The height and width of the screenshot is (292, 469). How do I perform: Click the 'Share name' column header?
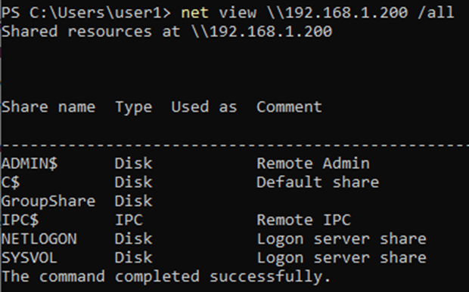tap(48, 107)
